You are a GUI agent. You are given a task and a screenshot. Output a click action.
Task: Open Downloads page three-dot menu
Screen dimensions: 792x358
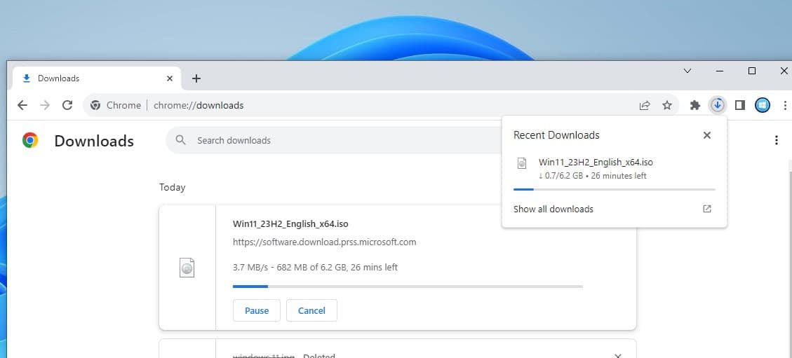(776, 140)
